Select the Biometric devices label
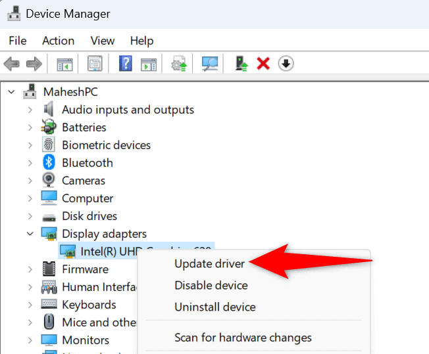The width and height of the screenshot is (429, 354). (x=106, y=145)
